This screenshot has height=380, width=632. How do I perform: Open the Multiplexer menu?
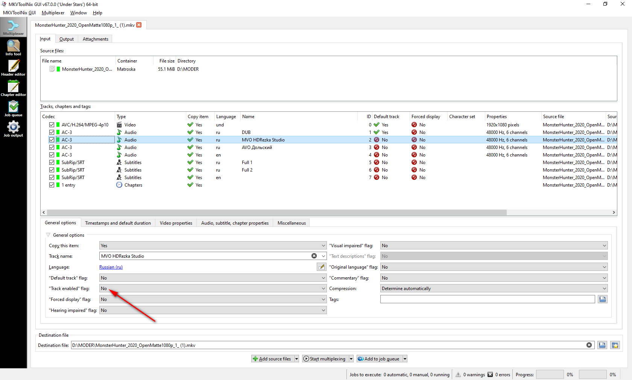tap(53, 12)
